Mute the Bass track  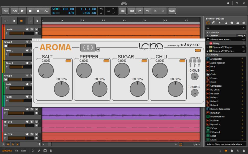click(x=37, y=109)
